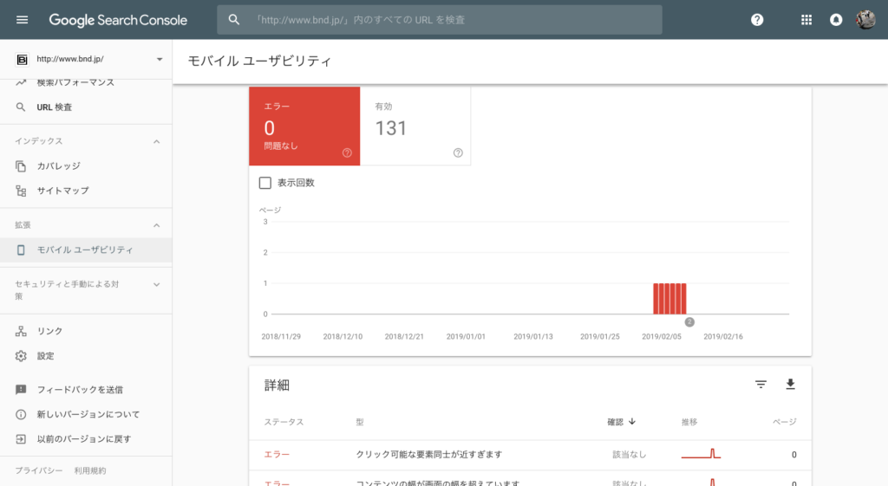Open the notifications bell
888x486 pixels.
coord(836,20)
